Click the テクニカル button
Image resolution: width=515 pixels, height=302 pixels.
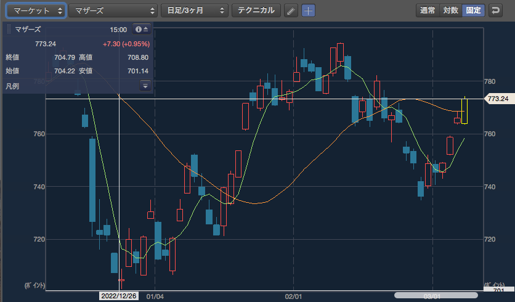click(256, 10)
